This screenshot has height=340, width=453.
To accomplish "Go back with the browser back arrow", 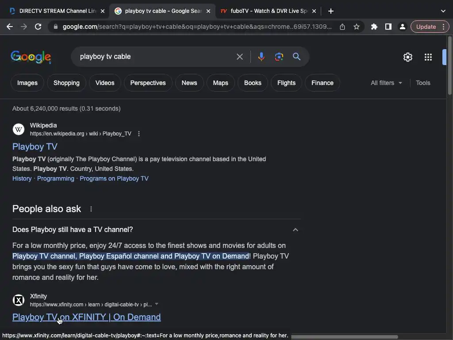I will [10, 27].
